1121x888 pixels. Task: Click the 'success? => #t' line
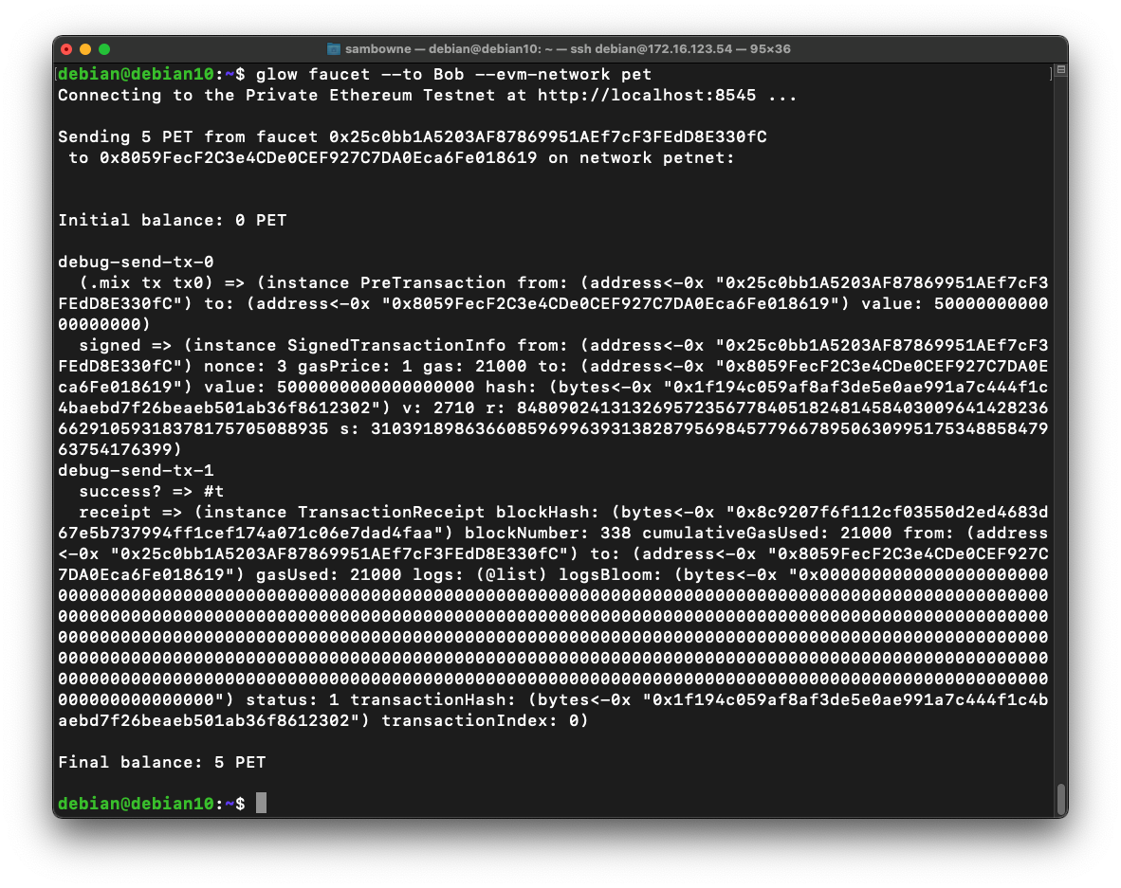click(152, 492)
